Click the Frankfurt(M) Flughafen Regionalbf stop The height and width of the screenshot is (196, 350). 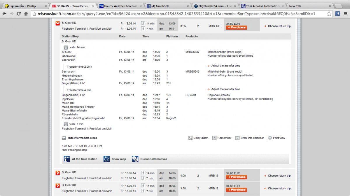point(83,118)
